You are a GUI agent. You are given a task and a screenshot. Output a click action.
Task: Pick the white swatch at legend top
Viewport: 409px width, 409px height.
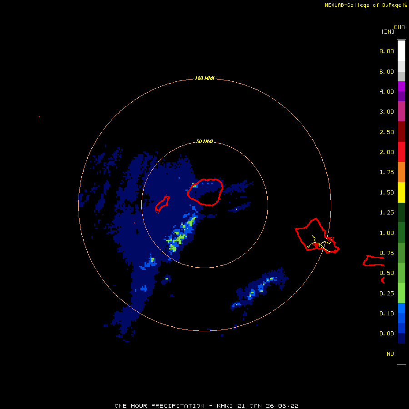tap(401, 51)
